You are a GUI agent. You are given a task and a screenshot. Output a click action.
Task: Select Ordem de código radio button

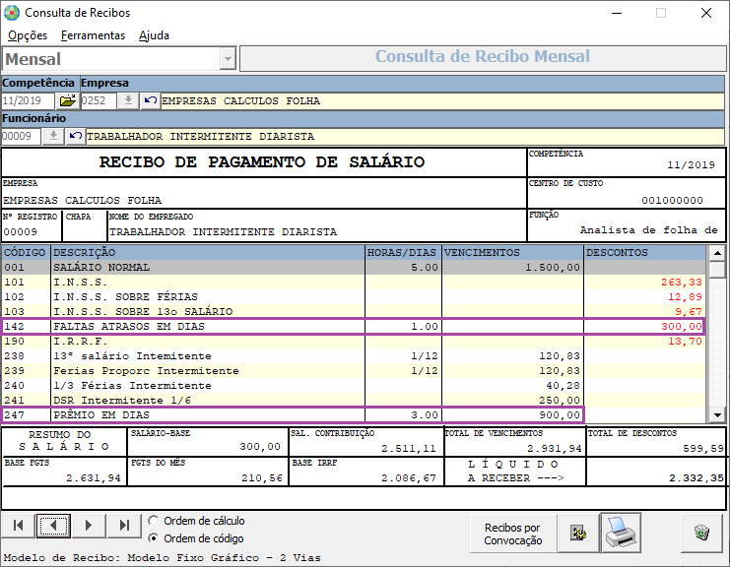(x=153, y=538)
